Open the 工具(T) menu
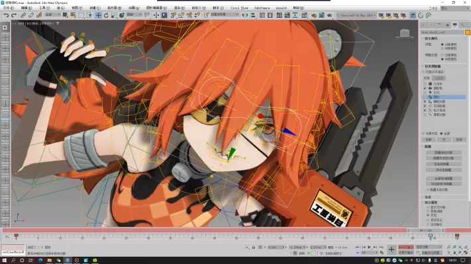 (x=44, y=8)
